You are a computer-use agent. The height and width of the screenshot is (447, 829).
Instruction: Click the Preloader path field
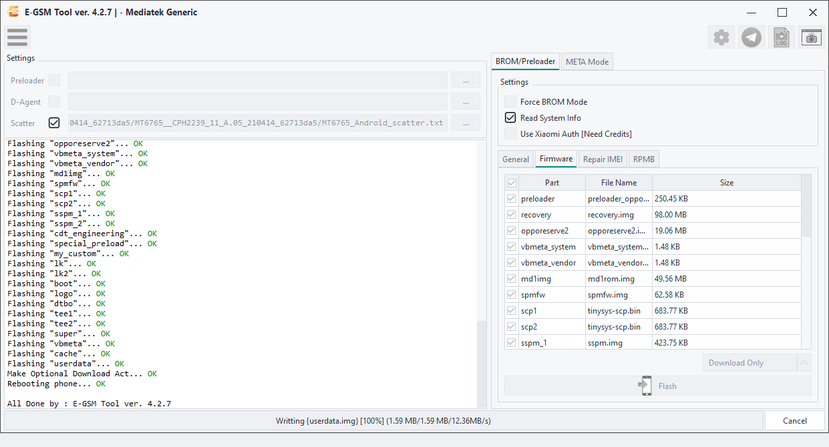tap(258, 80)
